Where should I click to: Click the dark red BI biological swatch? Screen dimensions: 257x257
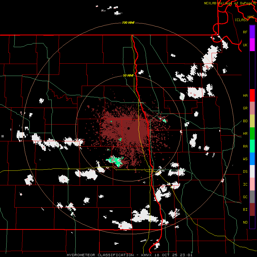tap(252, 210)
